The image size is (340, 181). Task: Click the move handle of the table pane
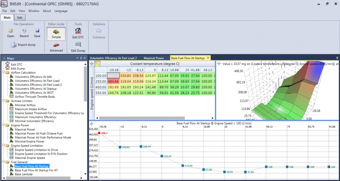click(x=92, y=64)
